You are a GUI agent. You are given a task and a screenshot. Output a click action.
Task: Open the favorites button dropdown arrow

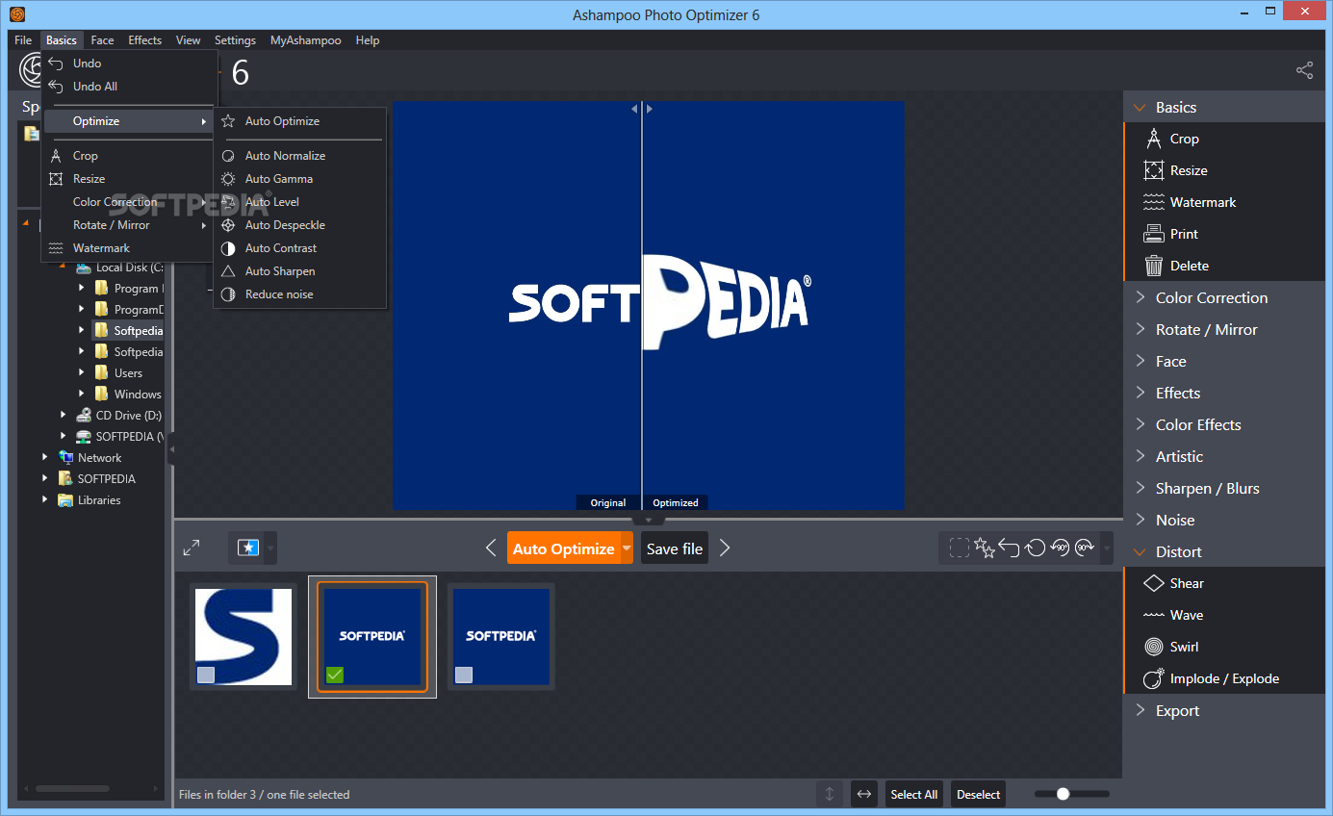(x=270, y=548)
